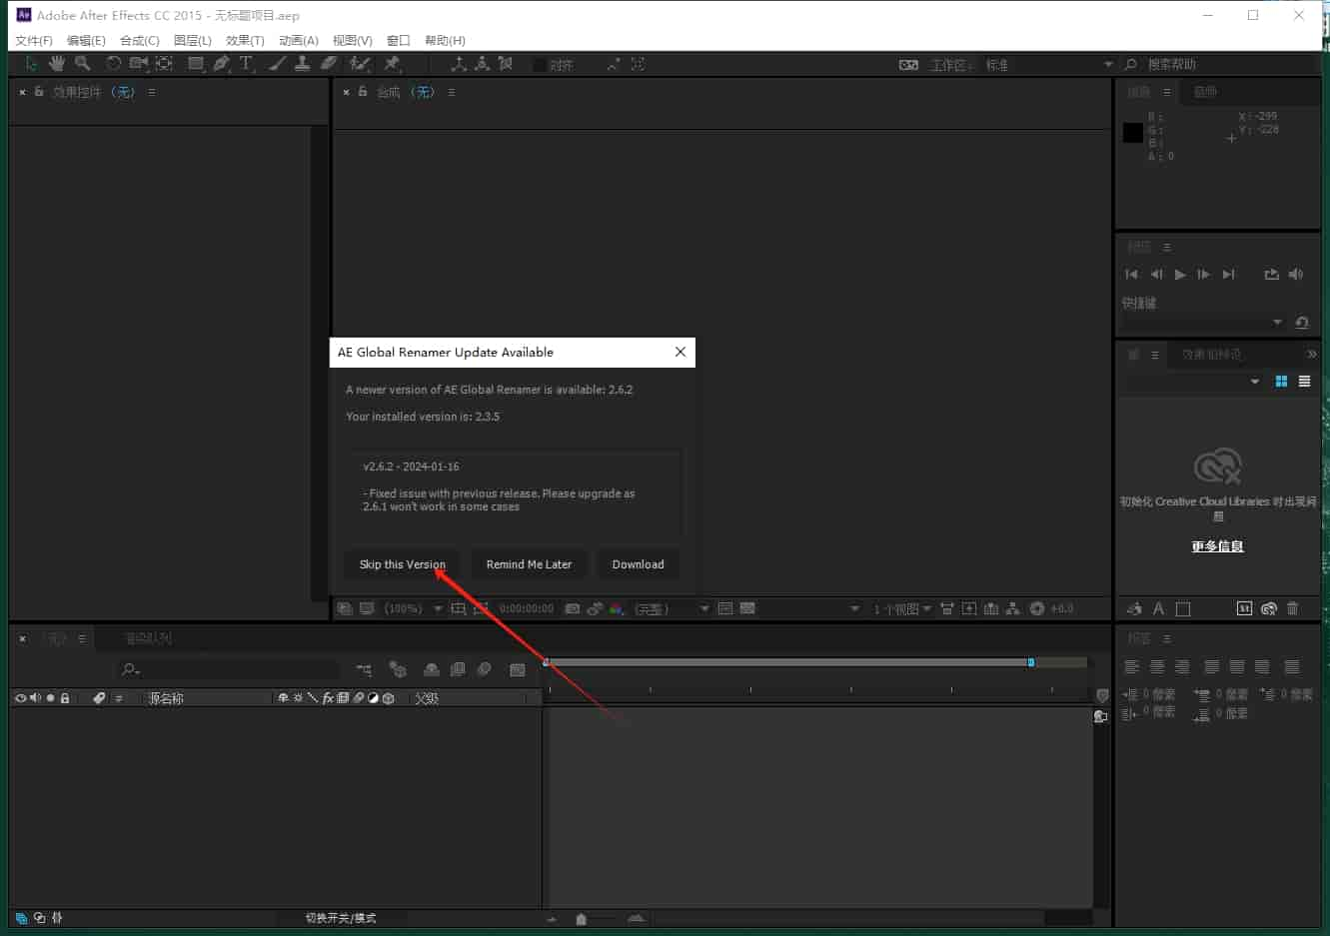Click Remind Me Later button
The image size is (1330, 936).
coord(530,564)
